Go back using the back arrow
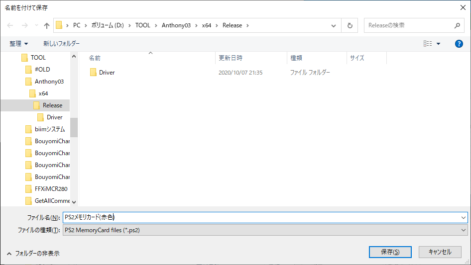The height and width of the screenshot is (265, 471). click(10, 25)
